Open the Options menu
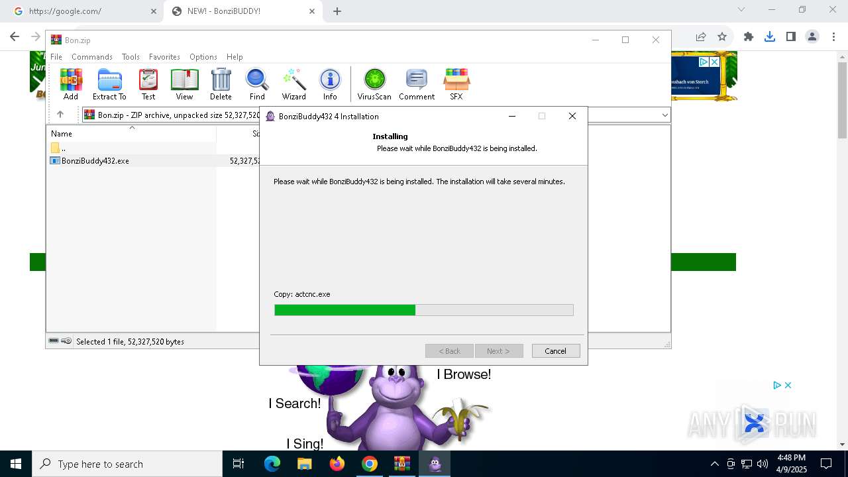This screenshot has height=477, width=848. click(203, 57)
